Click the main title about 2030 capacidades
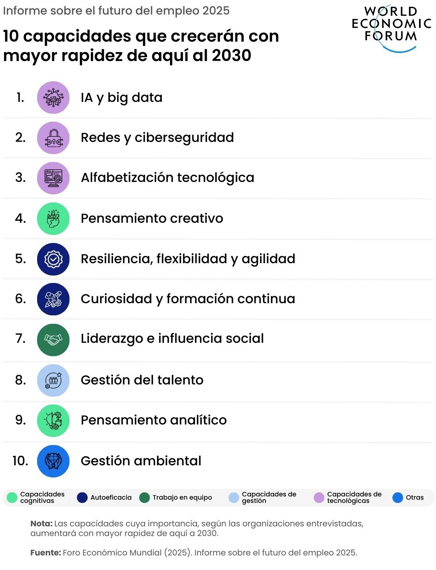 pyautogui.click(x=141, y=46)
